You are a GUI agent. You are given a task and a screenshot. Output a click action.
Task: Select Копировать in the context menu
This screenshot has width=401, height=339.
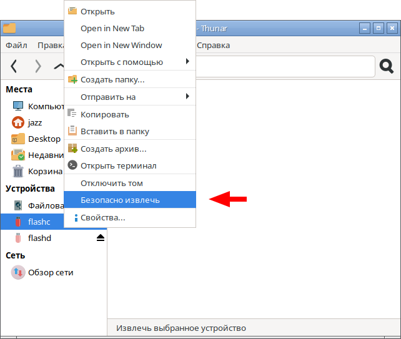pos(130,114)
